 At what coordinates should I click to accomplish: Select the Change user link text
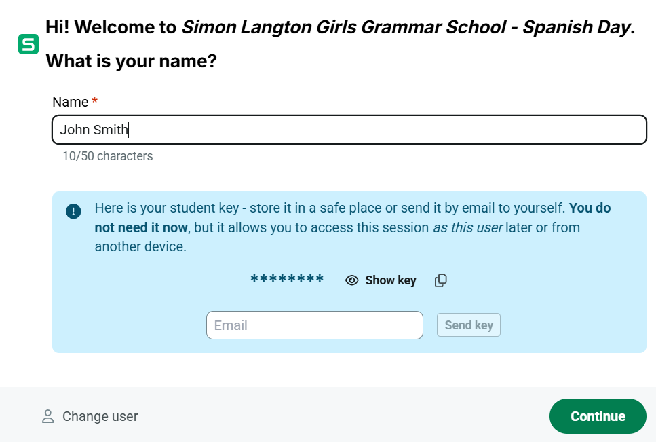100,416
